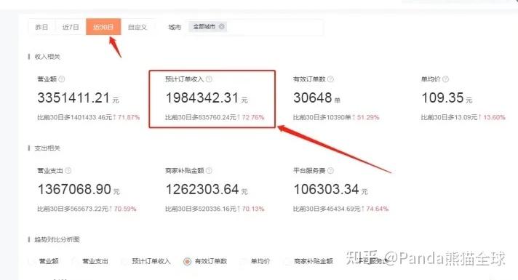Image resolution: width=518 pixels, height=280 pixels.
Task: Click the 城市 filter label
Action: [x=175, y=27]
